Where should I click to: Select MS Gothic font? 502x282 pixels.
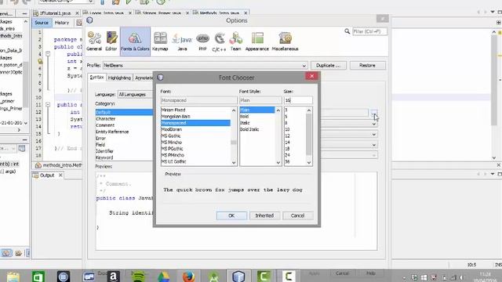(195, 136)
